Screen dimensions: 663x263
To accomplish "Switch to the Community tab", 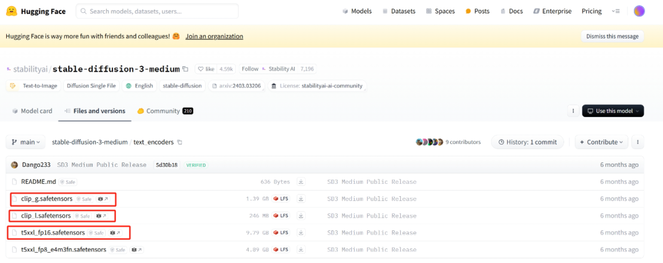I will [165, 111].
